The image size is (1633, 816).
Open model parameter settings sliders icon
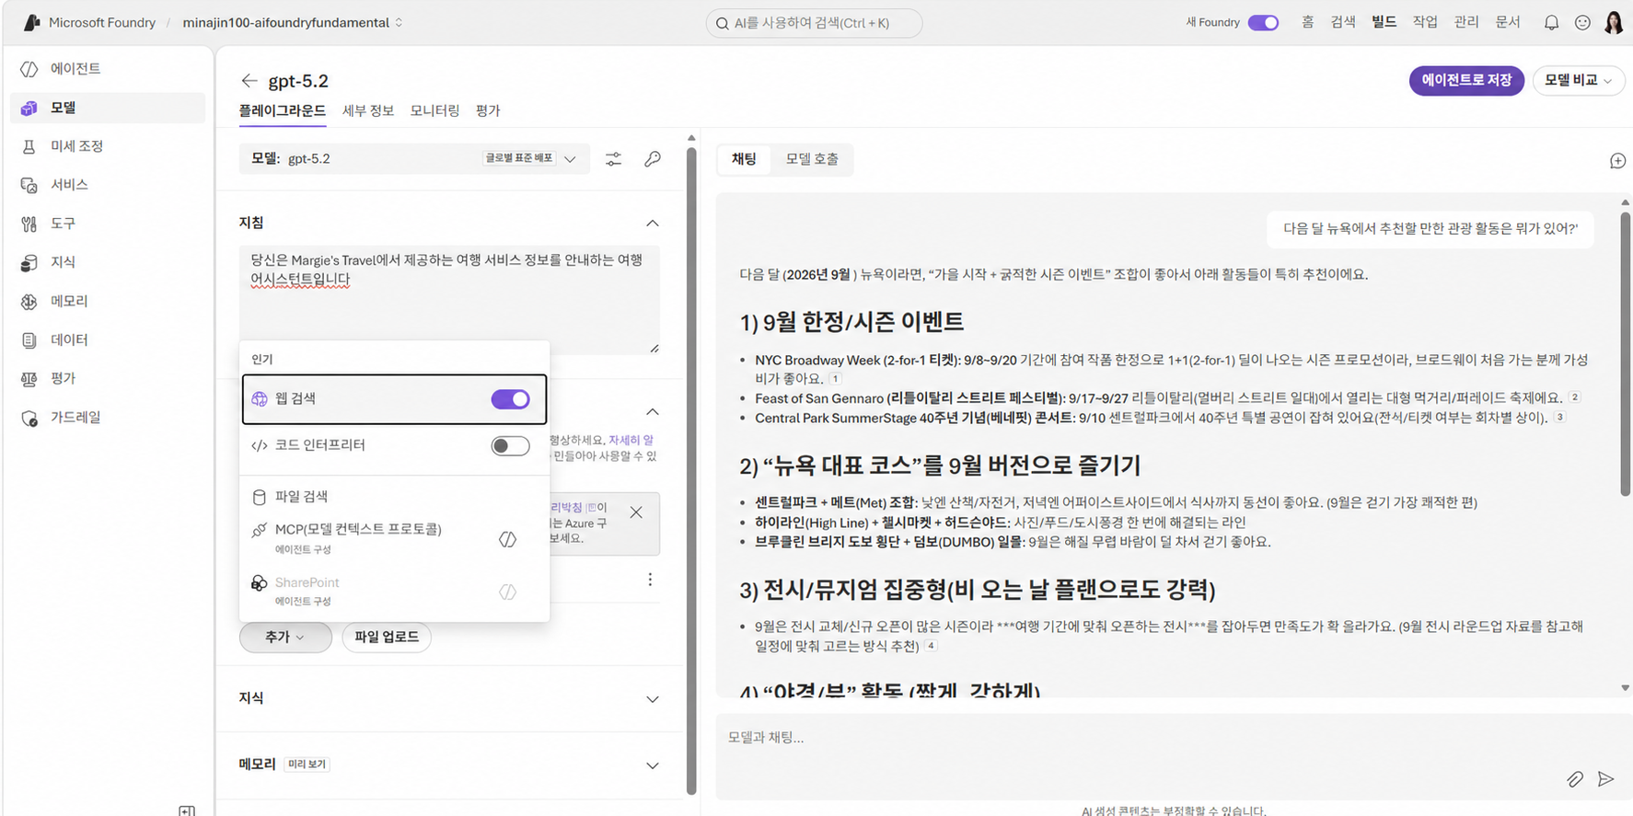613,159
